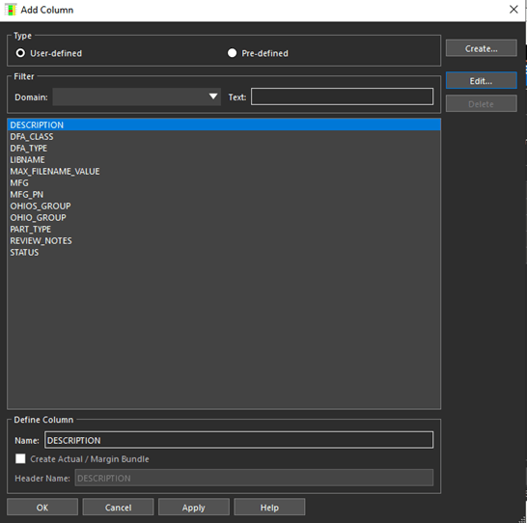Click OK to confirm column
The height and width of the screenshot is (523, 527).
coord(42,508)
